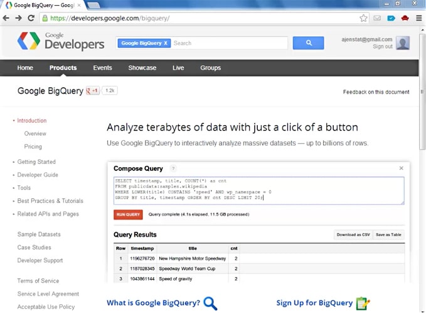
Task: Select the New Hampshire Motor Speedway cell
Action: (x=193, y=259)
